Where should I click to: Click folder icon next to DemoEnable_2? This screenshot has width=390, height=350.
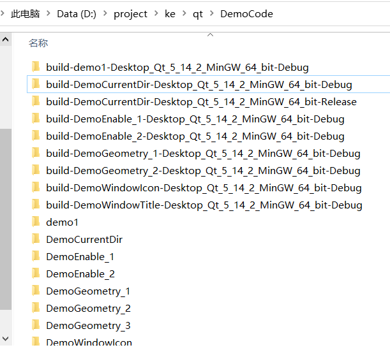tap(36, 273)
